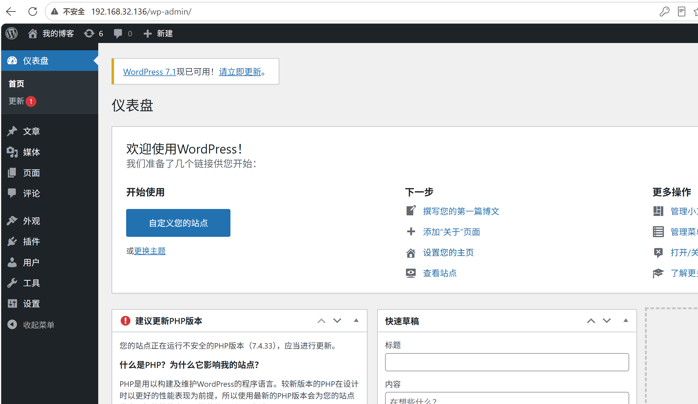The image size is (698, 404).
Task: Open the 撰写您的第一篇博文 link
Action: [461, 211]
